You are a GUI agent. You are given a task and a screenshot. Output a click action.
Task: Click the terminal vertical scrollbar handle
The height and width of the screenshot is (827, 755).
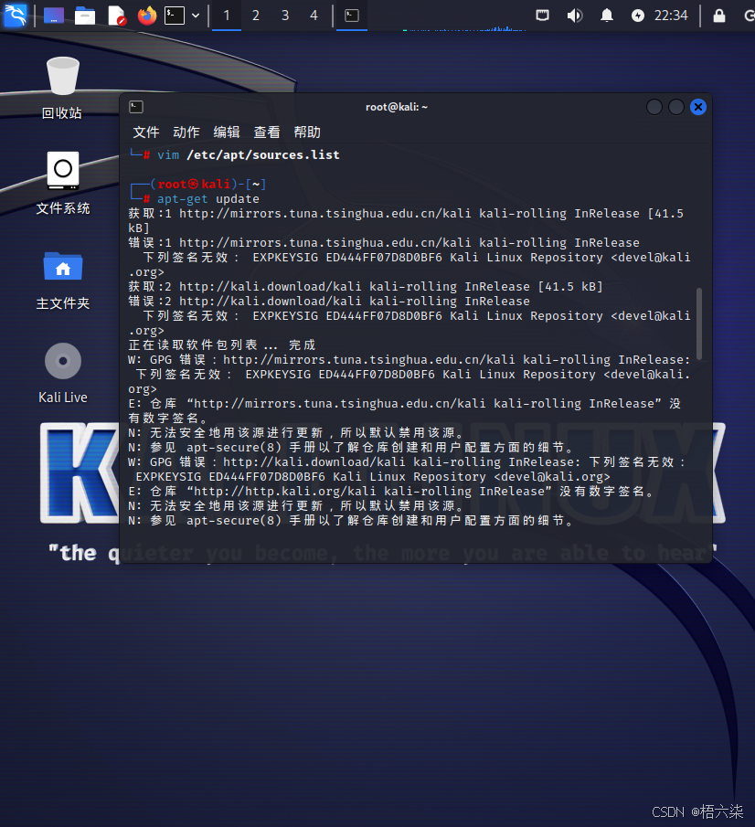pyautogui.click(x=699, y=323)
